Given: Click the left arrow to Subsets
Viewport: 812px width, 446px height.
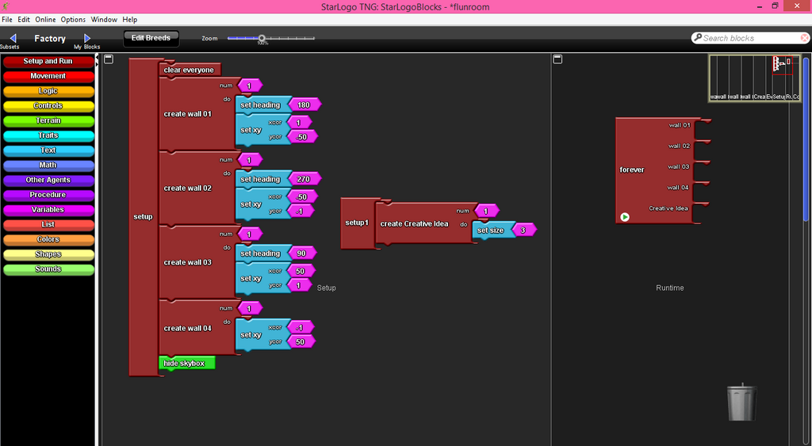Looking at the screenshot, I should tap(13, 38).
